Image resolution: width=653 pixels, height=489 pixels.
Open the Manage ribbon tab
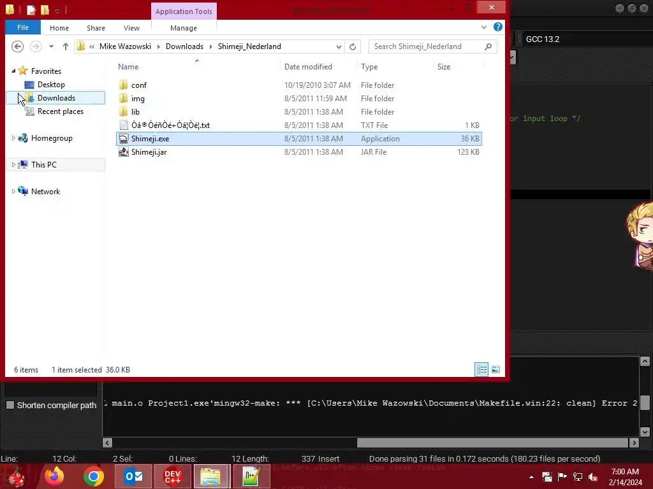click(x=184, y=28)
